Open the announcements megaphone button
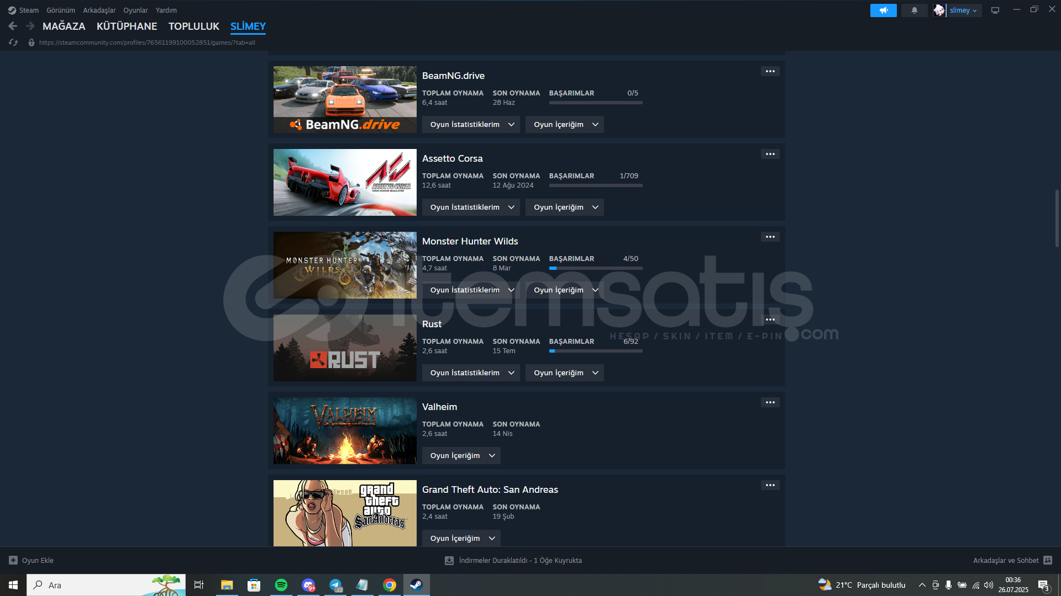This screenshot has height=596, width=1061. [883, 10]
